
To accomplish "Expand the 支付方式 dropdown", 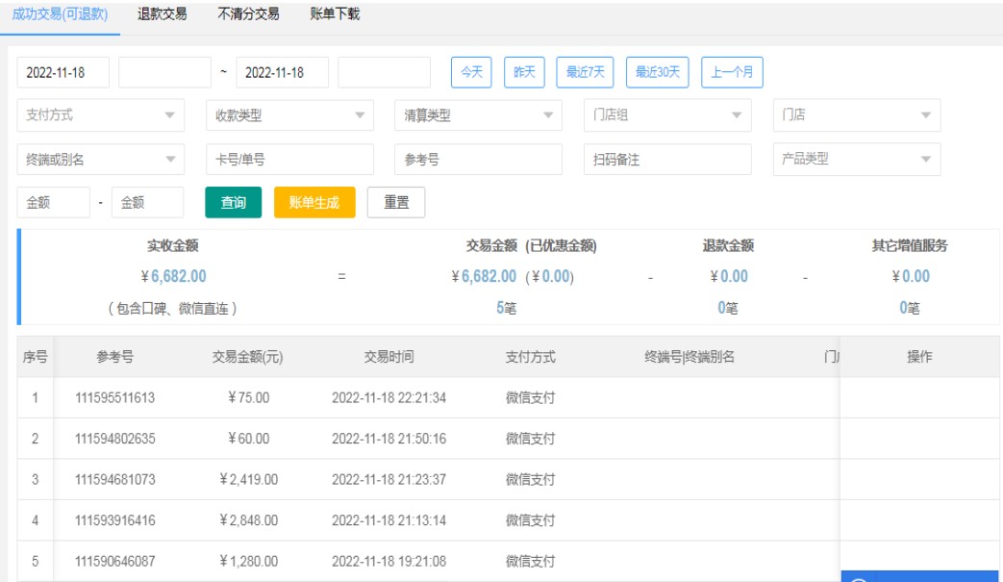I will point(100,115).
